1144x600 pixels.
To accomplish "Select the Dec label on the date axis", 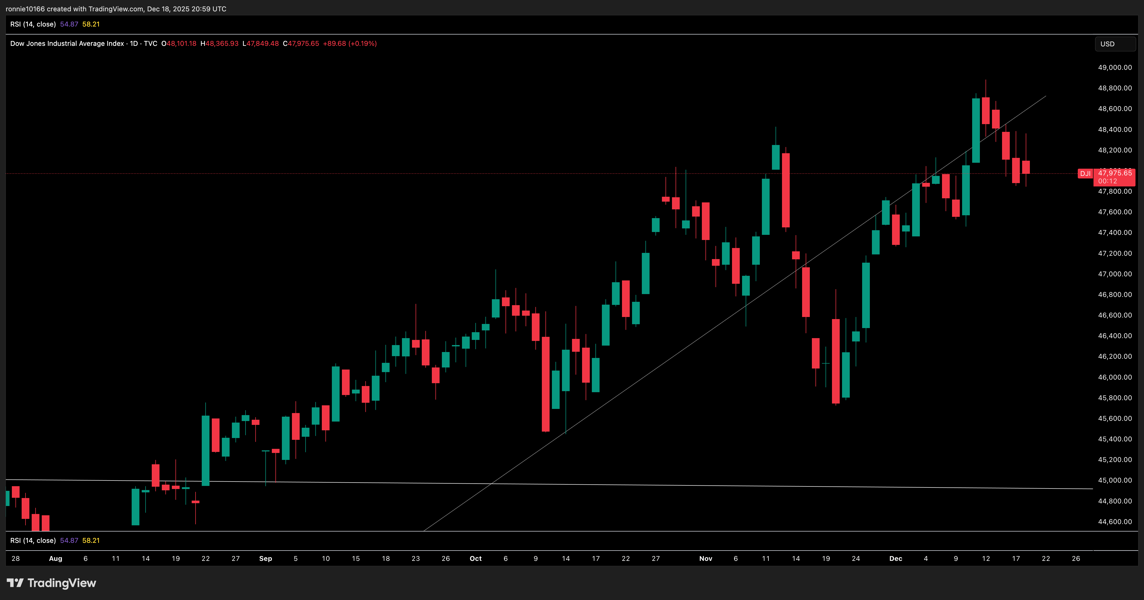I will click(x=896, y=559).
